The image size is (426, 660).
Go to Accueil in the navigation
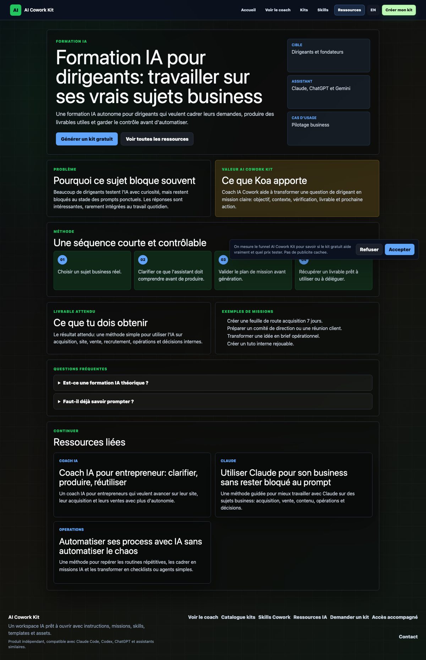(248, 10)
